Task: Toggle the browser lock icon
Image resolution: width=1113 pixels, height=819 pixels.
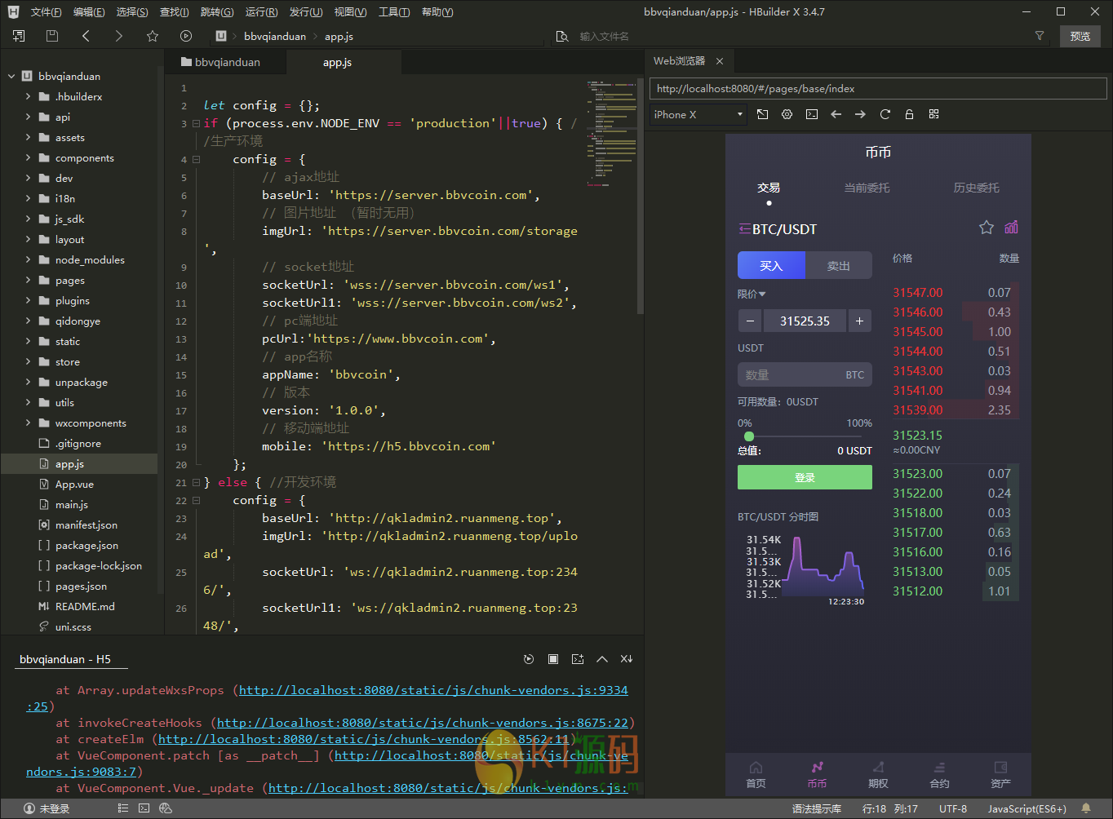Action: (x=909, y=115)
